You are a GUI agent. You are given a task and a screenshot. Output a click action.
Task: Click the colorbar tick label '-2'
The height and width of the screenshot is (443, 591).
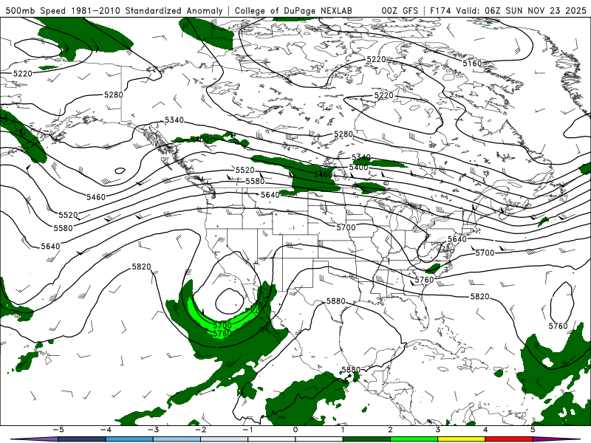click(200, 430)
